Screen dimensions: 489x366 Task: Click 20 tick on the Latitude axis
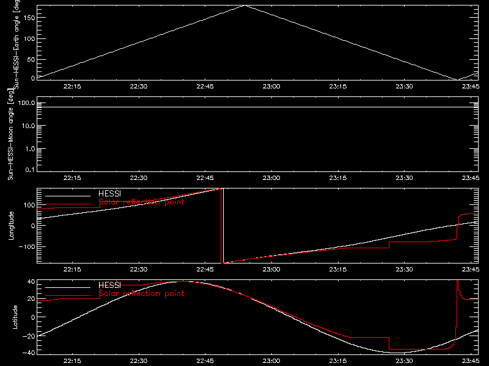click(x=31, y=299)
